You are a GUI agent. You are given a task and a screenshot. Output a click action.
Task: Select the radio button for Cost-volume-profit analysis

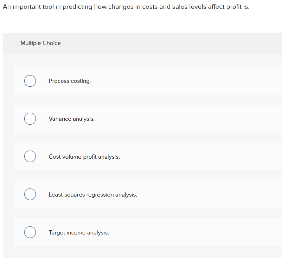tap(30, 156)
